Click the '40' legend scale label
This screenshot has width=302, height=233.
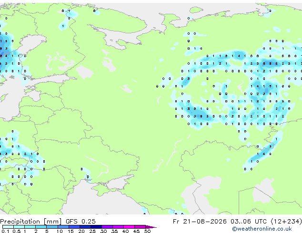[x=125, y=231]
